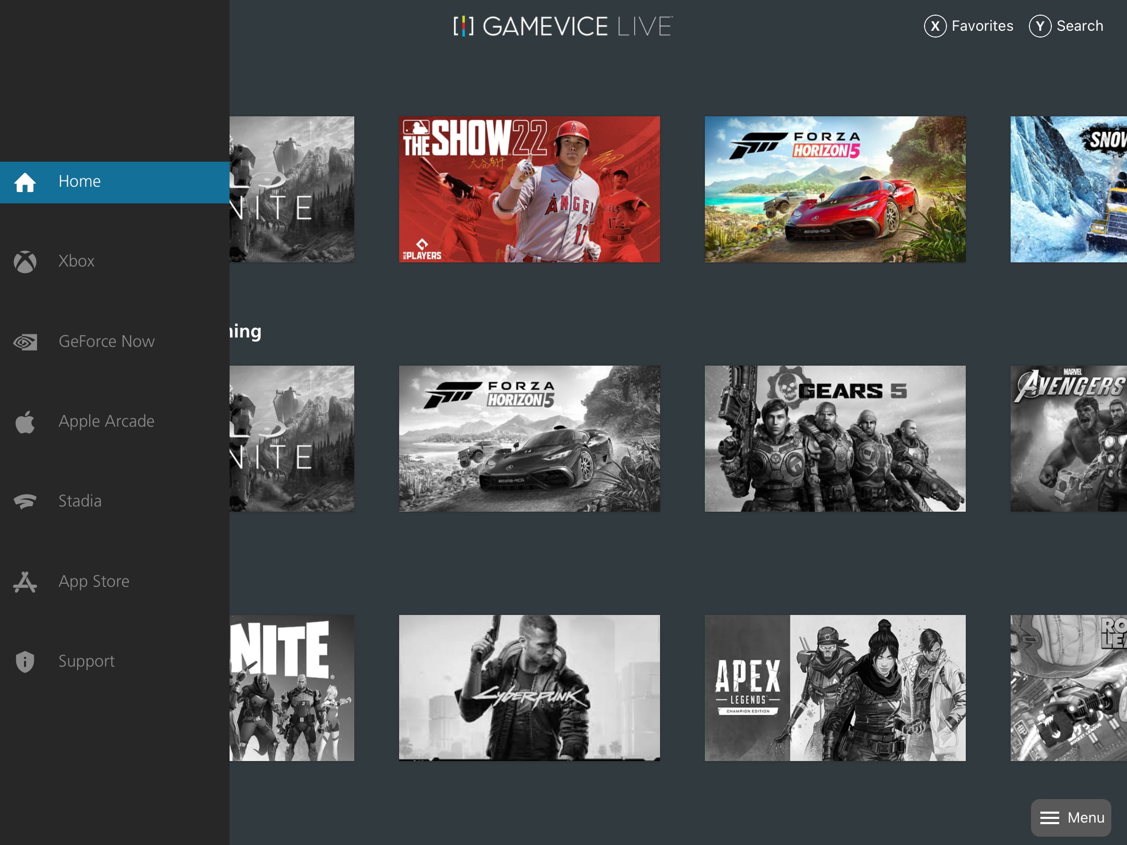The image size is (1127, 845).
Task: Open the Forza Horizon 5 tile
Action: [835, 189]
